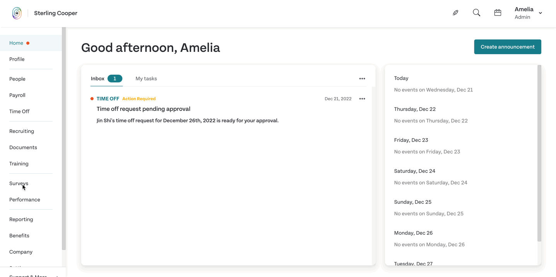This screenshot has width=556, height=277.
Task: Open time off message three-dot menu
Action: point(362,99)
